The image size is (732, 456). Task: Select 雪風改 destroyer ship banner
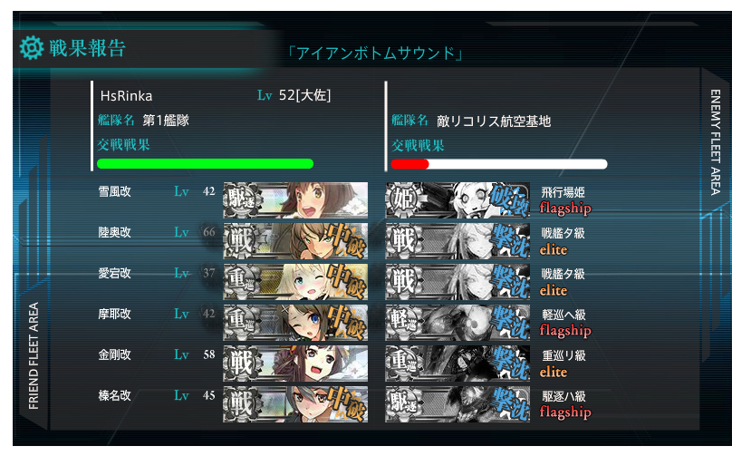pos(295,200)
